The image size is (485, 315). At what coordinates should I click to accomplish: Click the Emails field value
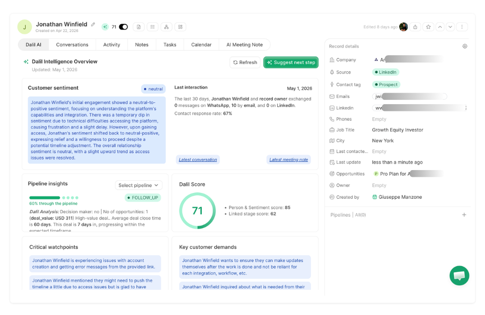click(409, 96)
